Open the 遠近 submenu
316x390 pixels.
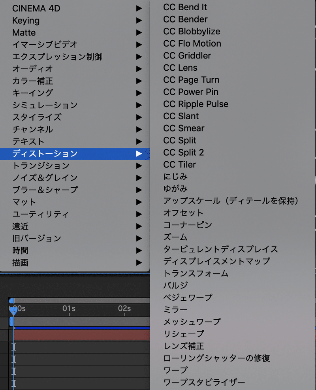coord(75,226)
